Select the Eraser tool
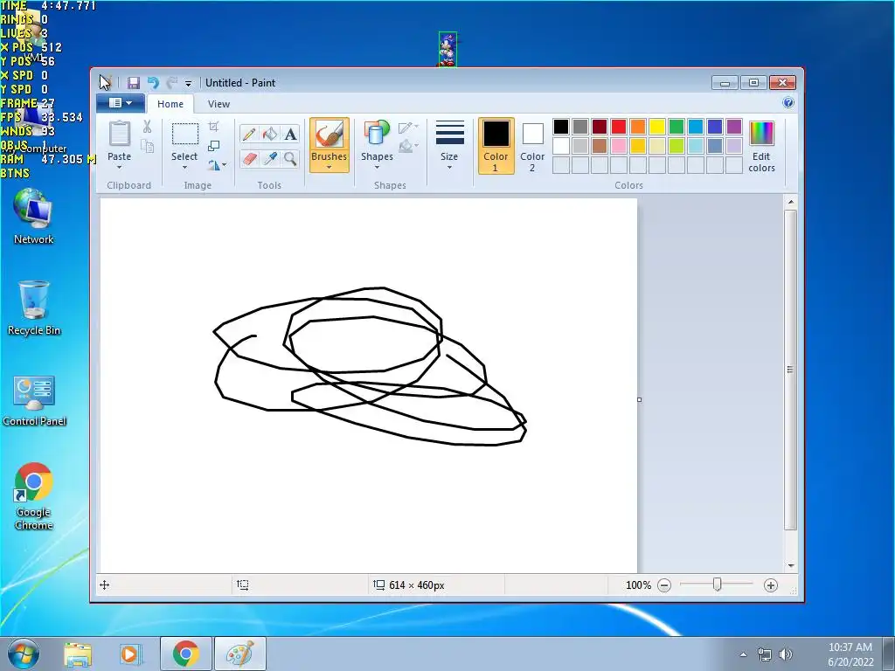Image resolution: width=895 pixels, height=671 pixels. tap(249, 158)
